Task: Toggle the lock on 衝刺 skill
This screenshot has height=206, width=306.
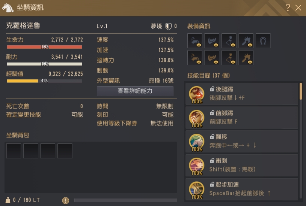Action: (x=212, y=160)
